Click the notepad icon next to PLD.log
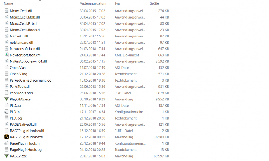Image resolution: width=269 pixels, height=161 pixels. (6, 118)
